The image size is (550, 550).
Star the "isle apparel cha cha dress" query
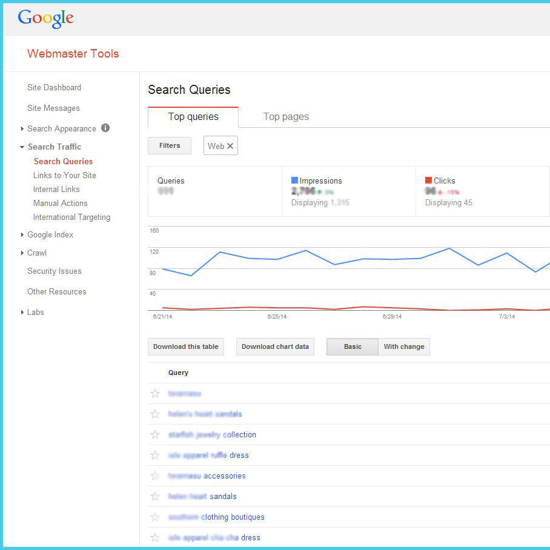[x=156, y=537]
